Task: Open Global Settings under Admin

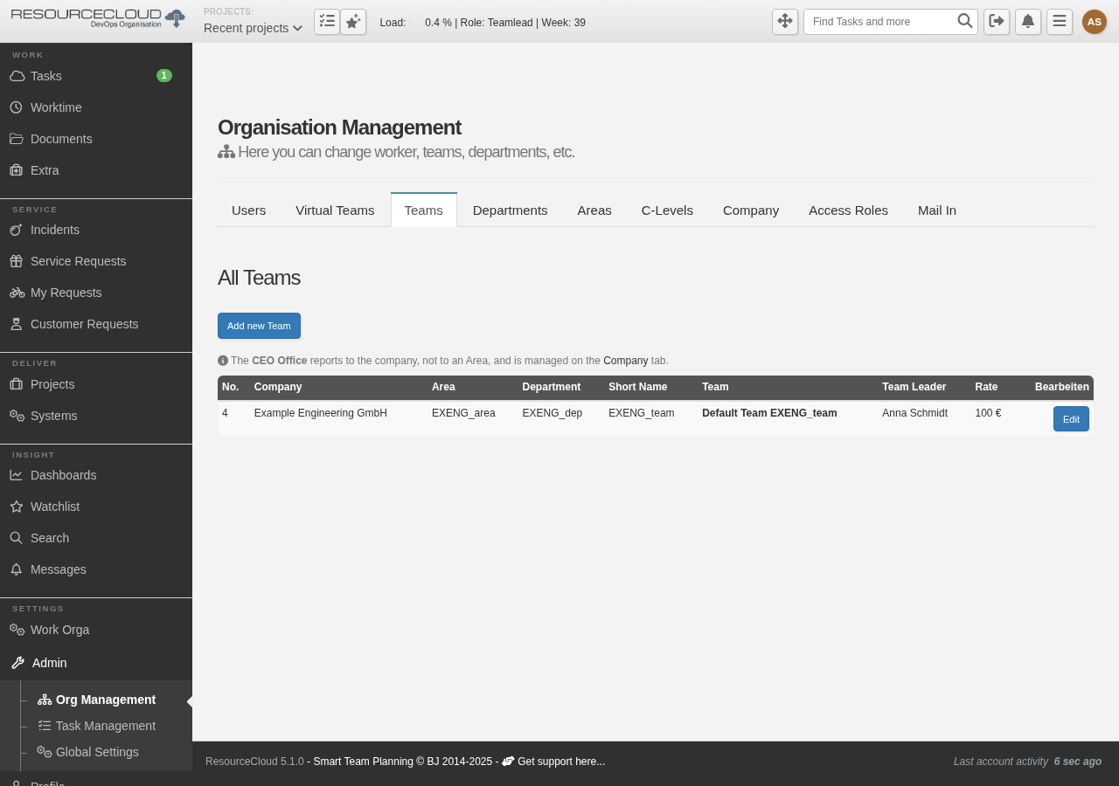Action: (x=88, y=752)
